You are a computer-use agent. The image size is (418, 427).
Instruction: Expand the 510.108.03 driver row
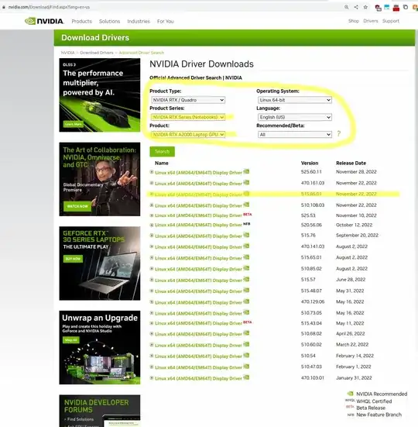(152, 205)
